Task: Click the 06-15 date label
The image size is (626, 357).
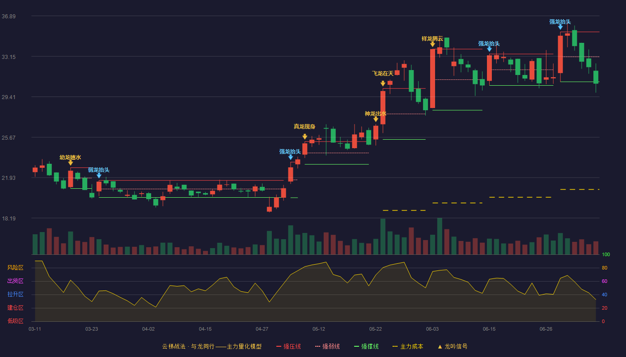Action: [x=489, y=329]
